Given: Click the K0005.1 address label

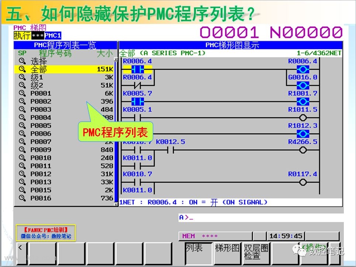Looking at the screenshot, I should click(137, 110).
